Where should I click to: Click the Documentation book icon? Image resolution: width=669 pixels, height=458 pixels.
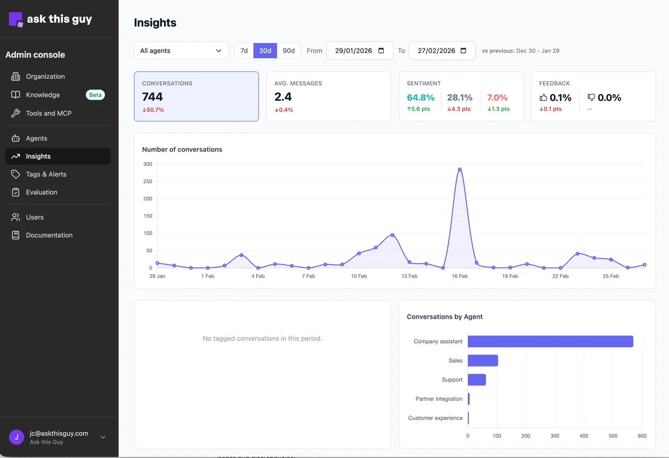16,235
